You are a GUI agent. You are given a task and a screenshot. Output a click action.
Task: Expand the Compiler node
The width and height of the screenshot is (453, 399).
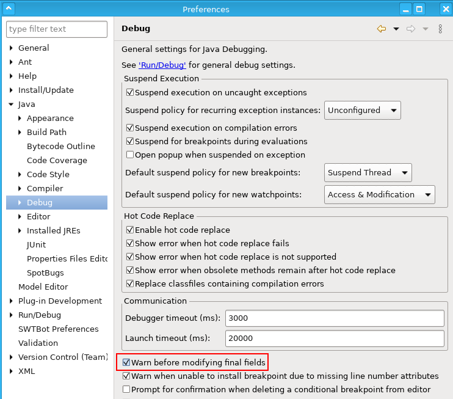click(x=20, y=189)
